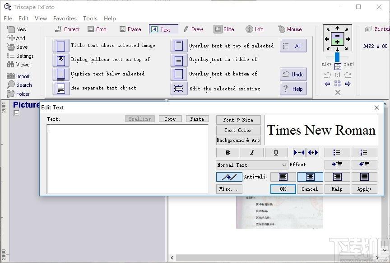
Task: Open the Normal Text effect dropdown
Action: pyautogui.click(x=252, y=165)
